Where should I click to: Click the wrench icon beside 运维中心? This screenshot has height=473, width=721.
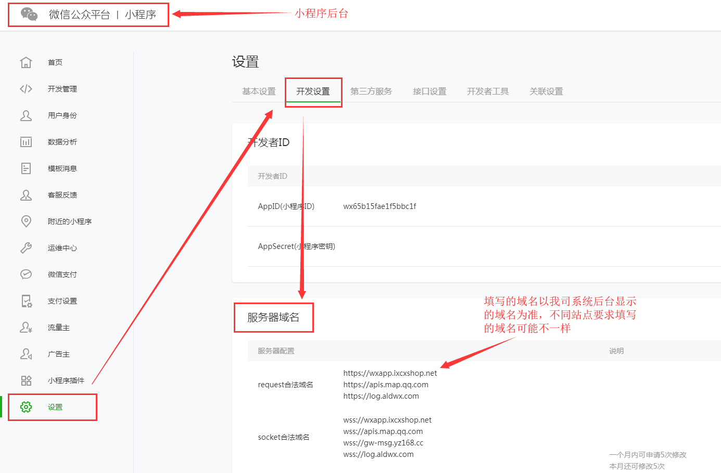[26, 248]
